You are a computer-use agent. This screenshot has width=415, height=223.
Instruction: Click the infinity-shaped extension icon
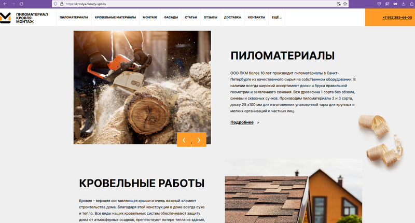395,4
